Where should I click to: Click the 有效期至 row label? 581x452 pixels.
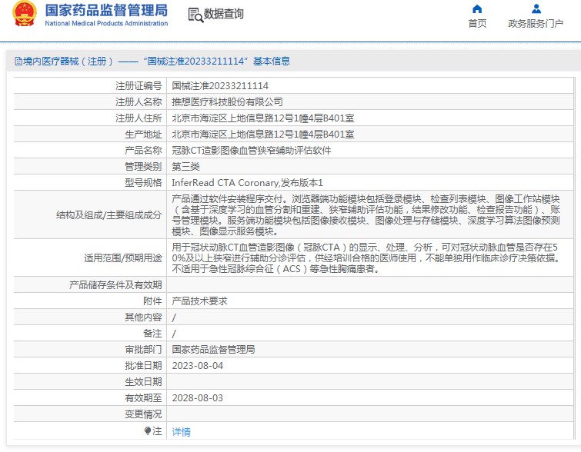(143, 398)
